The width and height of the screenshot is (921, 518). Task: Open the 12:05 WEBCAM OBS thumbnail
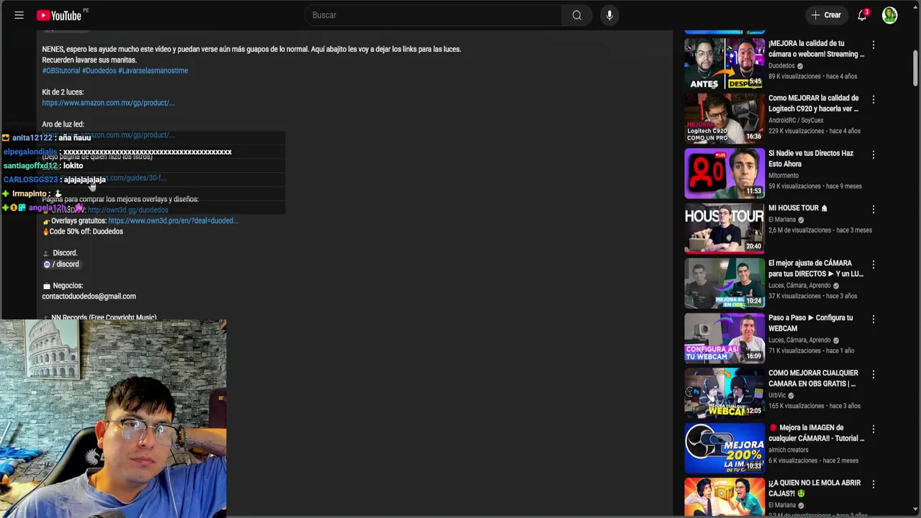point(725,393)
